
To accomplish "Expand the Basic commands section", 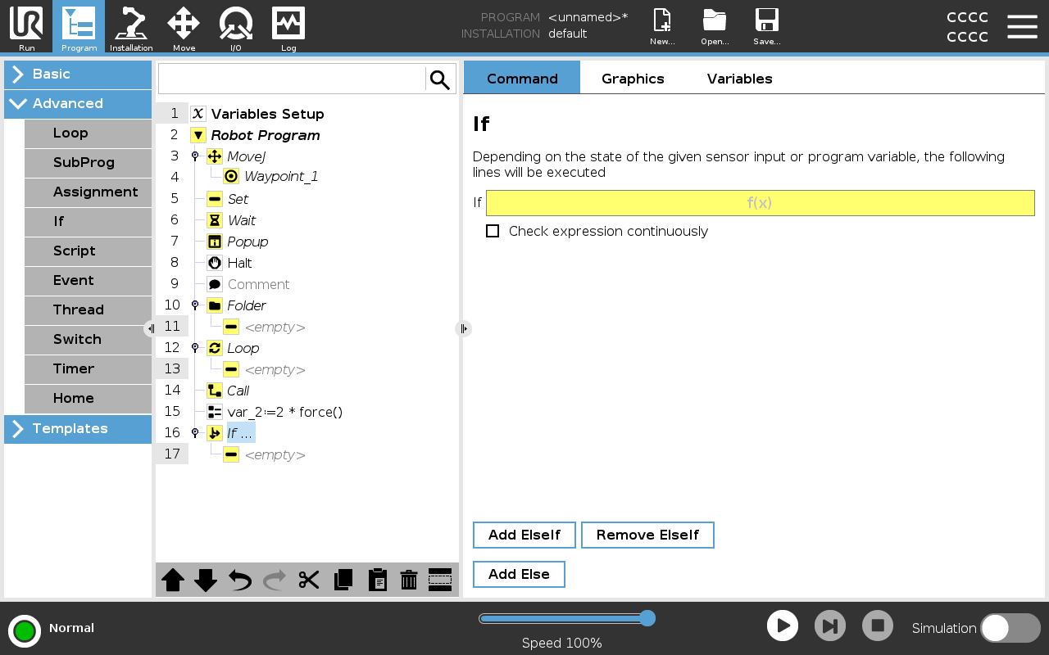I will point(78,75).
